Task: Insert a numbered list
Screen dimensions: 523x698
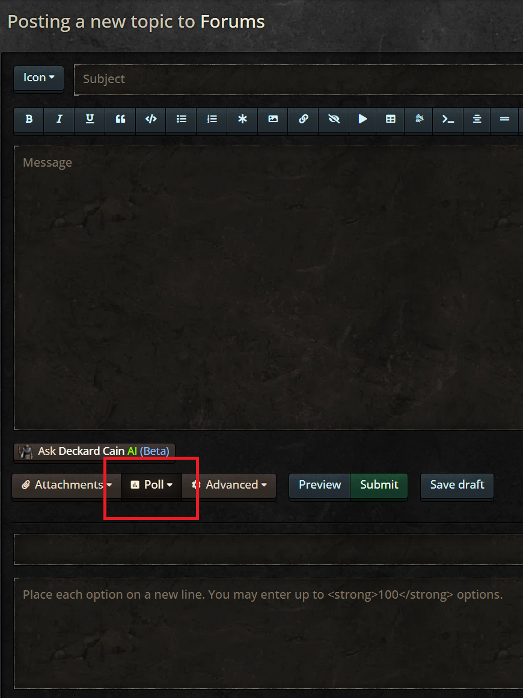Action: 212,119
